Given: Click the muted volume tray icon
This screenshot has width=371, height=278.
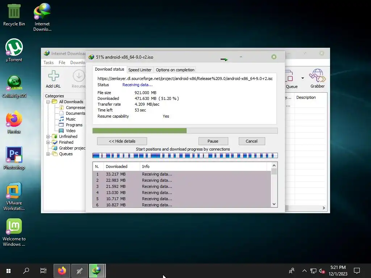Looking at the screenshot, I should (322, 271).
